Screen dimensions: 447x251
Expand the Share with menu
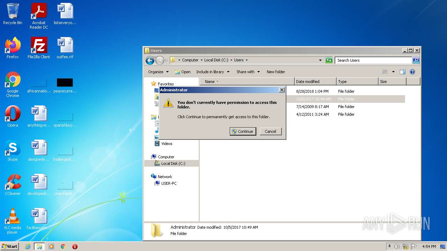coord(248,72)
